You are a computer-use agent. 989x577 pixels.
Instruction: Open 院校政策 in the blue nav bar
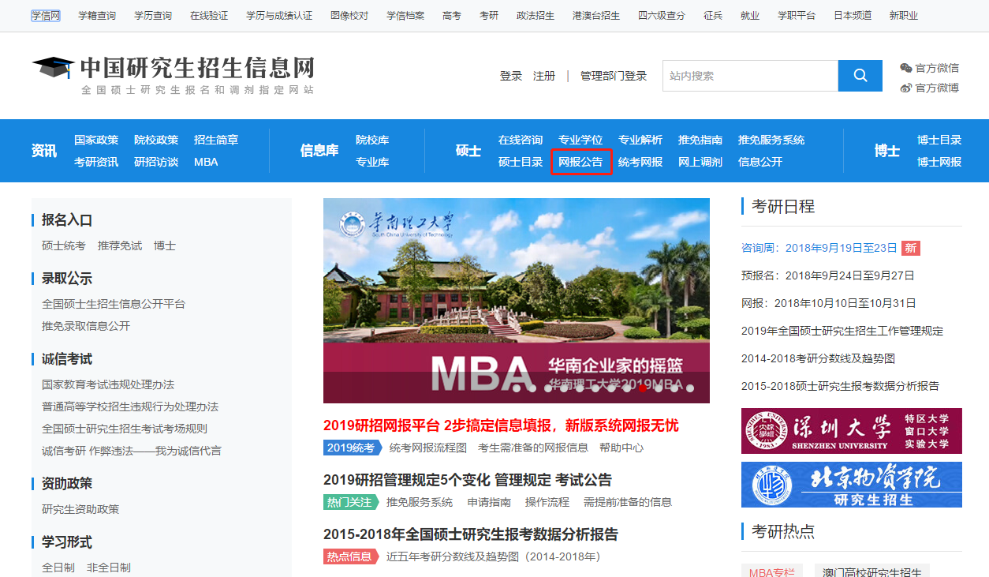pos(156,140)
